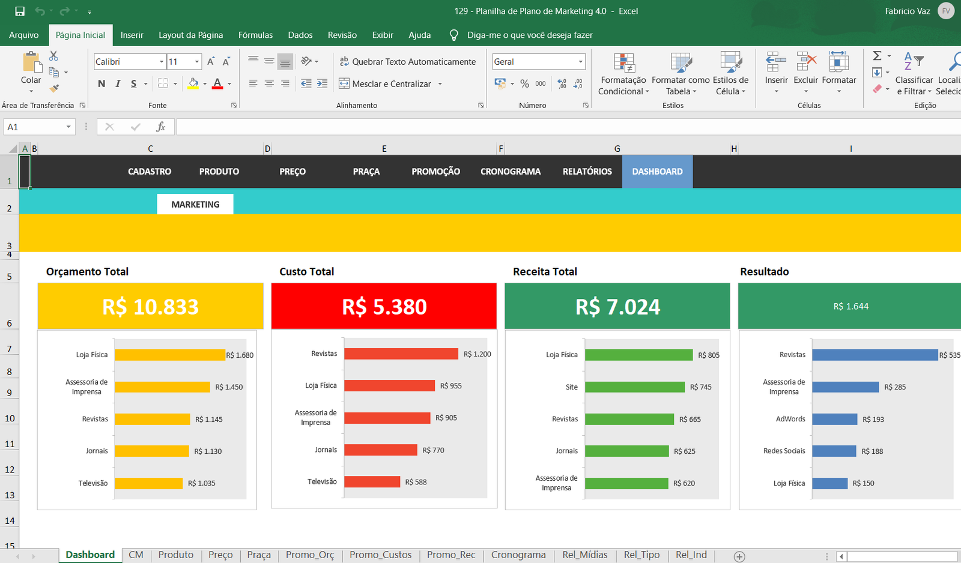Click in the formula bar input
The height and width of the screenshot is (563, 961).
pyautogui.click(x=568, y=127)
